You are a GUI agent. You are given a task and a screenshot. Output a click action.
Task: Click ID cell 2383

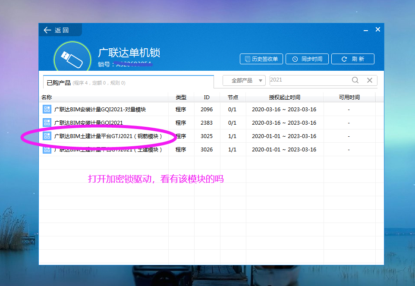(207, 123)
